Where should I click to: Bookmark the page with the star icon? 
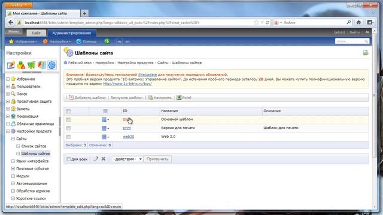pyautogui.click(x=256, y=23)
